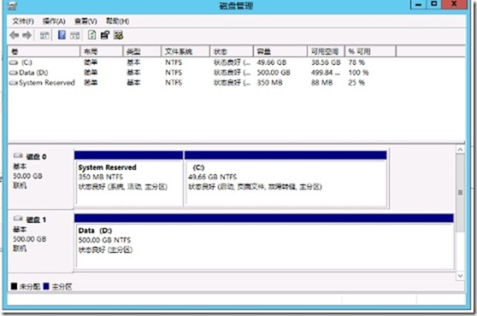This screenshot has height=316, width=477.
Task: Open the 查看(V) menu
Action: click(x=85, y=21)
